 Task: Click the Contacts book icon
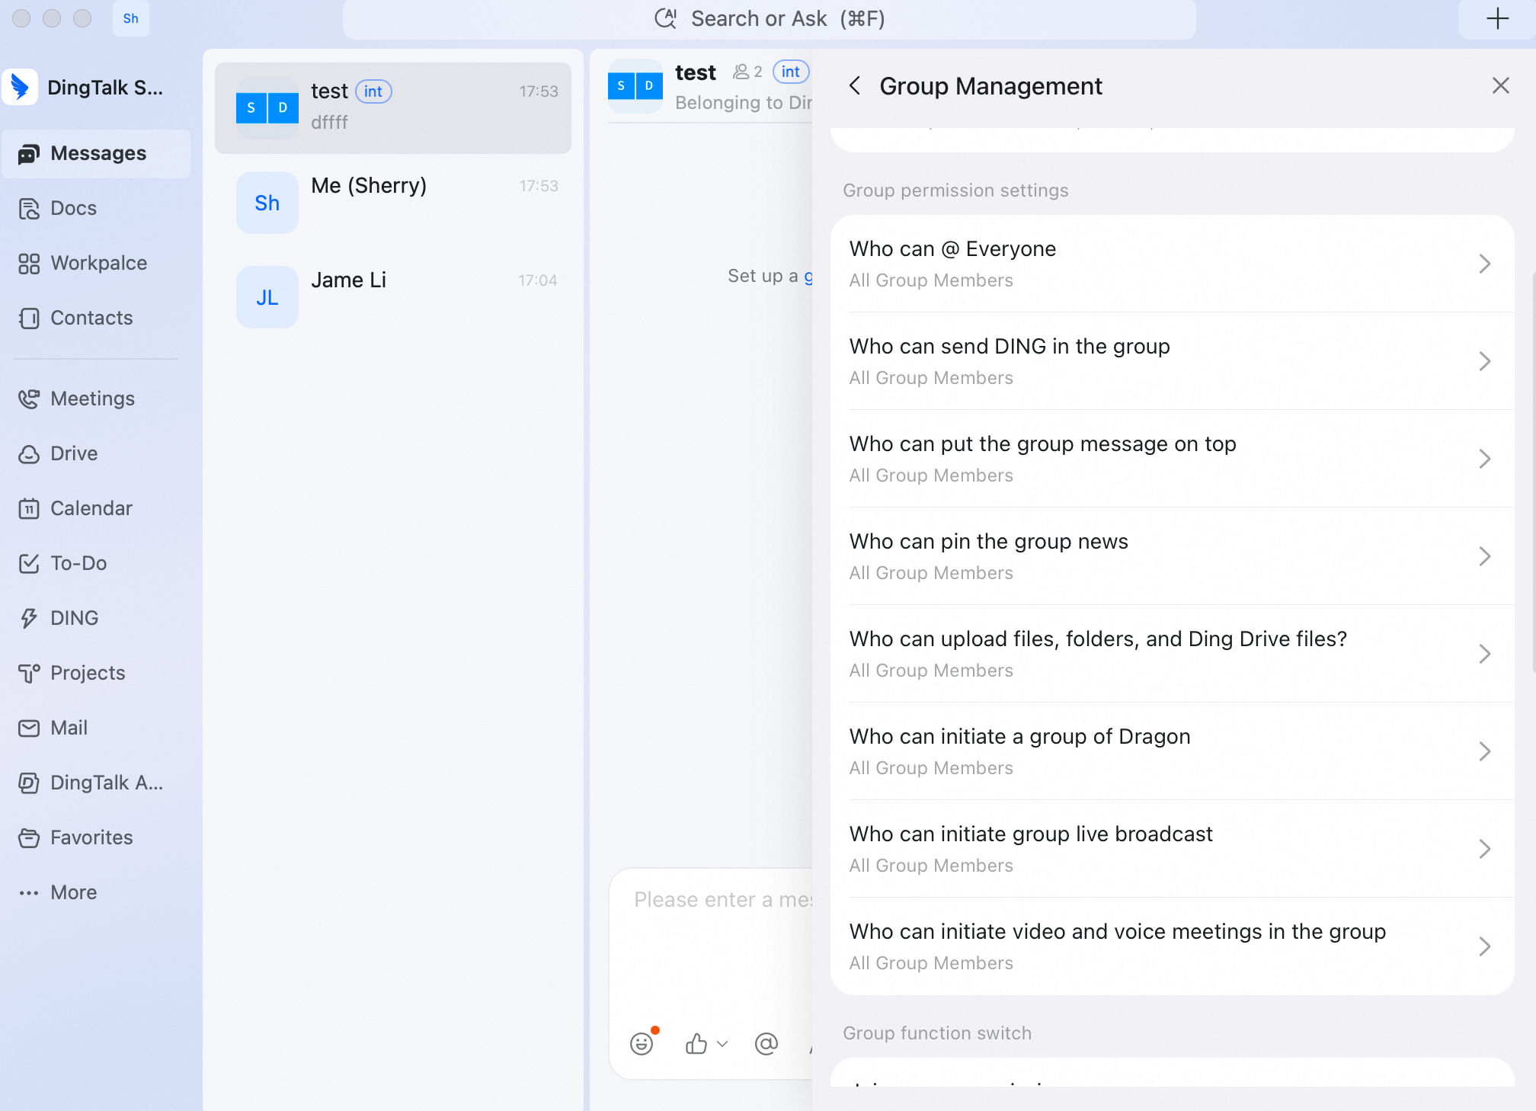[x=29, y=319]
